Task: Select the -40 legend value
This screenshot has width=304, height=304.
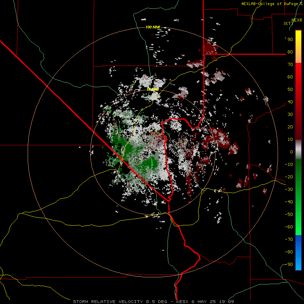Action: [289, 202]
